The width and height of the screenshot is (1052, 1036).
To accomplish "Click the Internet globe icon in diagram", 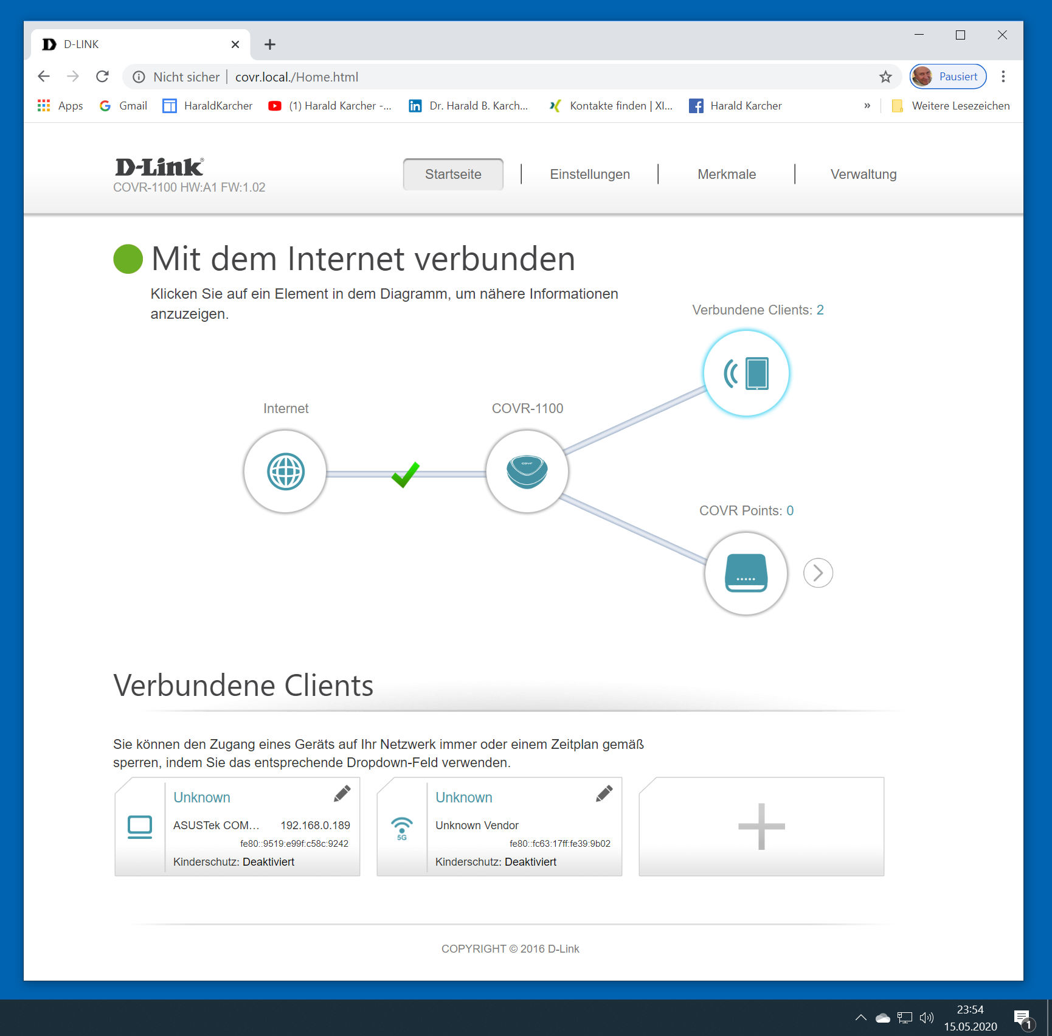I will point(285,471).
